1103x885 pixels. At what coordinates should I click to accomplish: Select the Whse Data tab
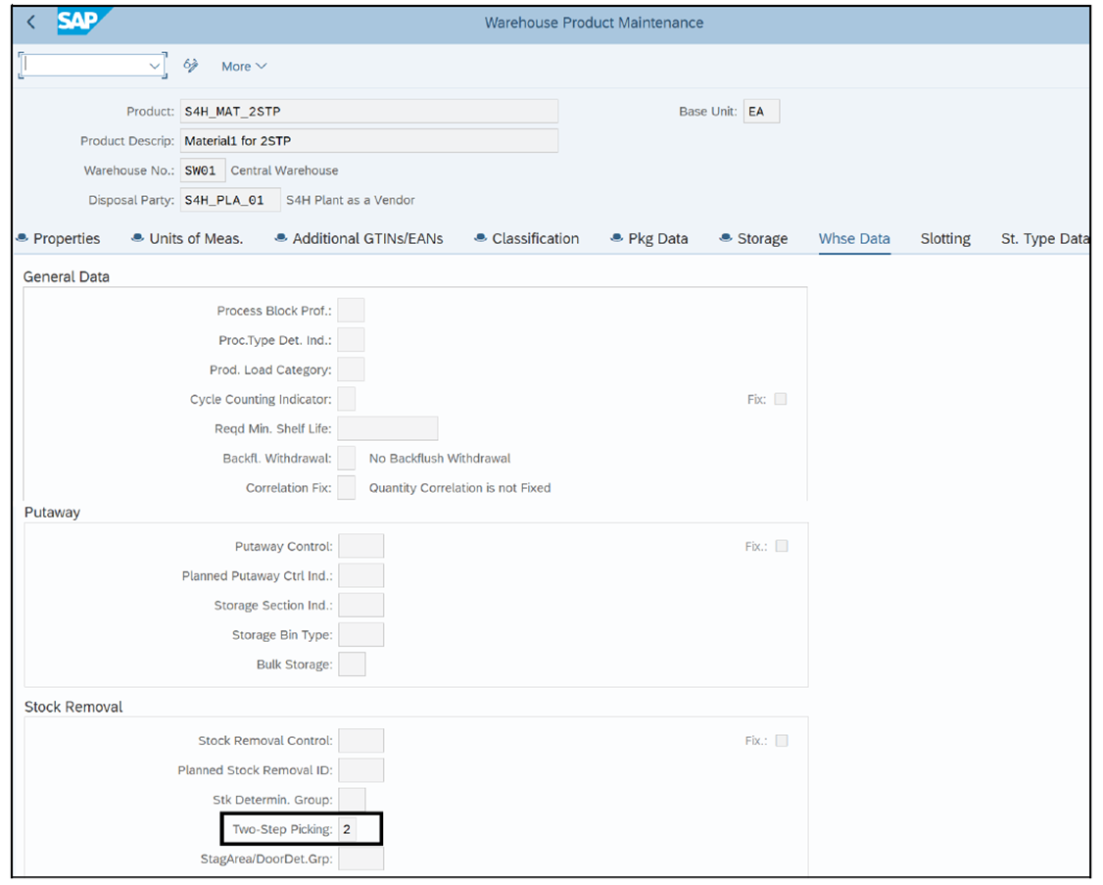point(854,238)
